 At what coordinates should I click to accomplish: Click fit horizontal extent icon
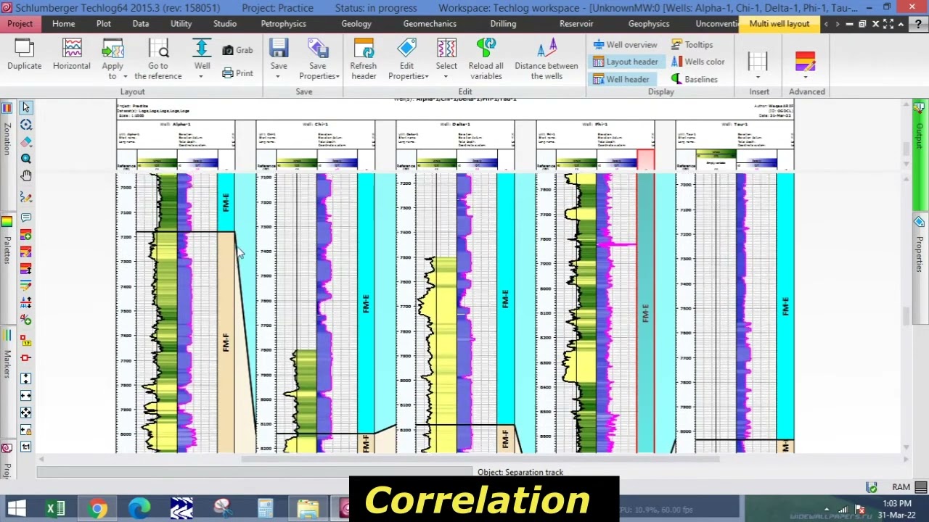coord(26,395)
